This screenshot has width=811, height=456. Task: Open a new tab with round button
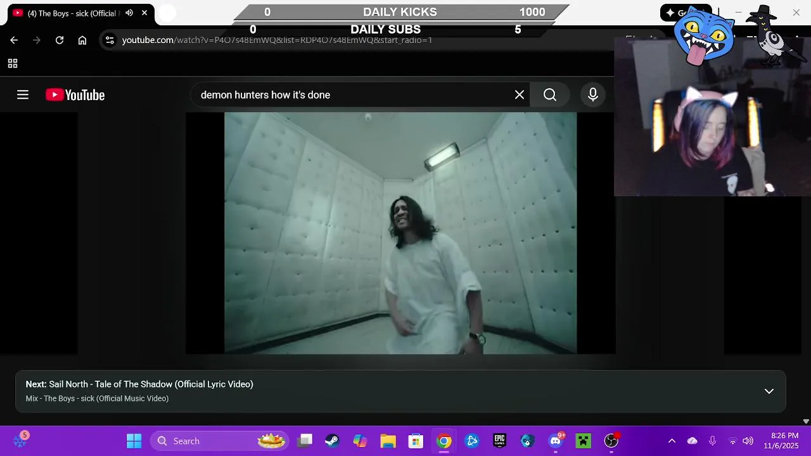[x=167, y=13]
